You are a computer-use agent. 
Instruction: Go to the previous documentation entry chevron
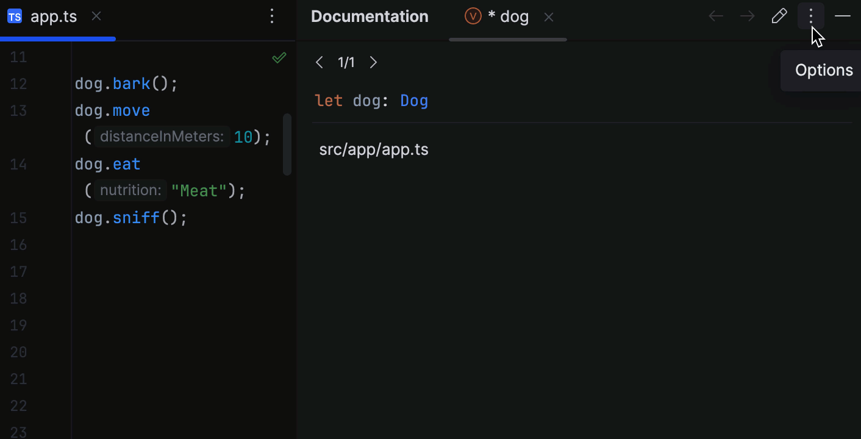point(320,62)
